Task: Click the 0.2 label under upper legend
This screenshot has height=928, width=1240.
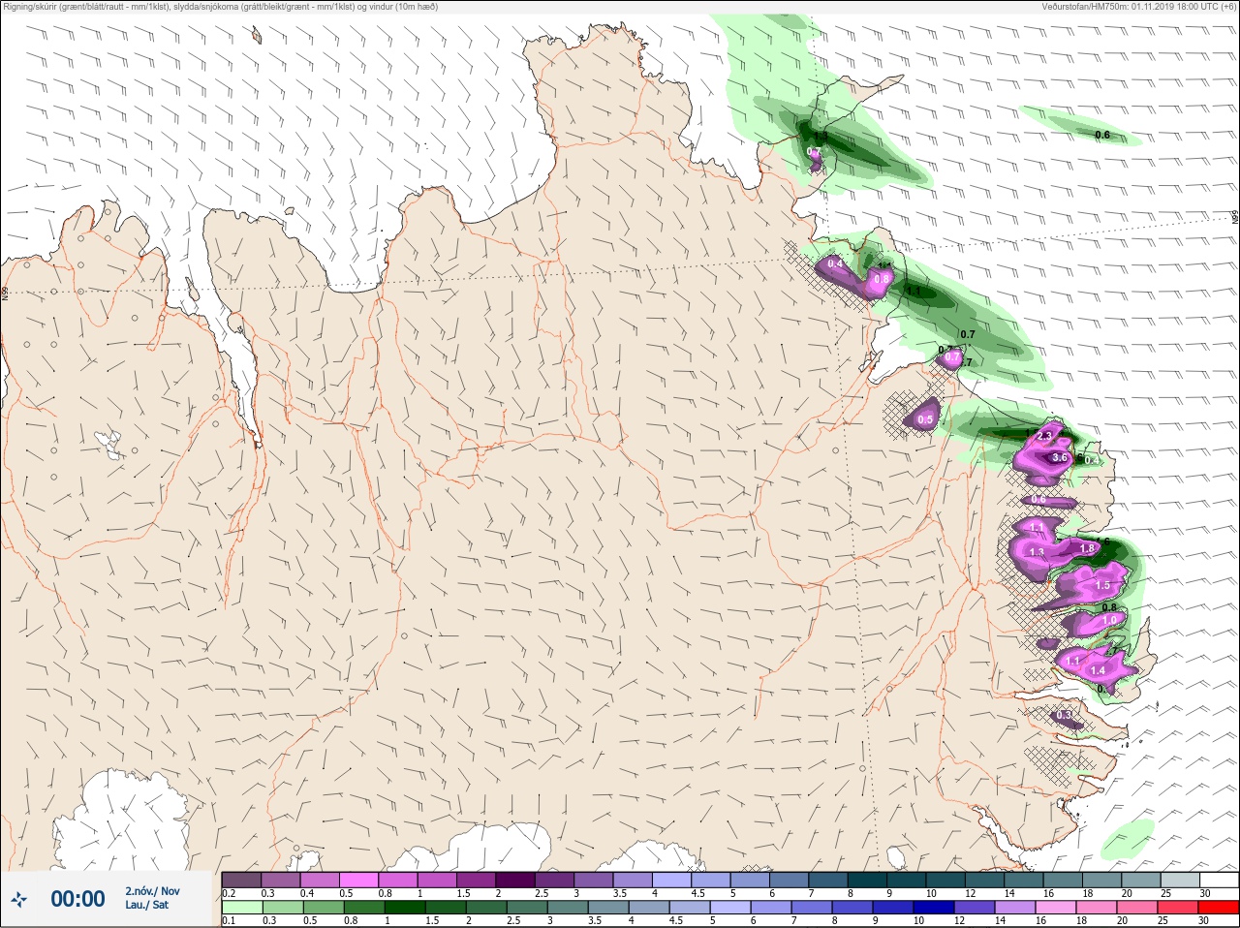Action: pos(229,893)
